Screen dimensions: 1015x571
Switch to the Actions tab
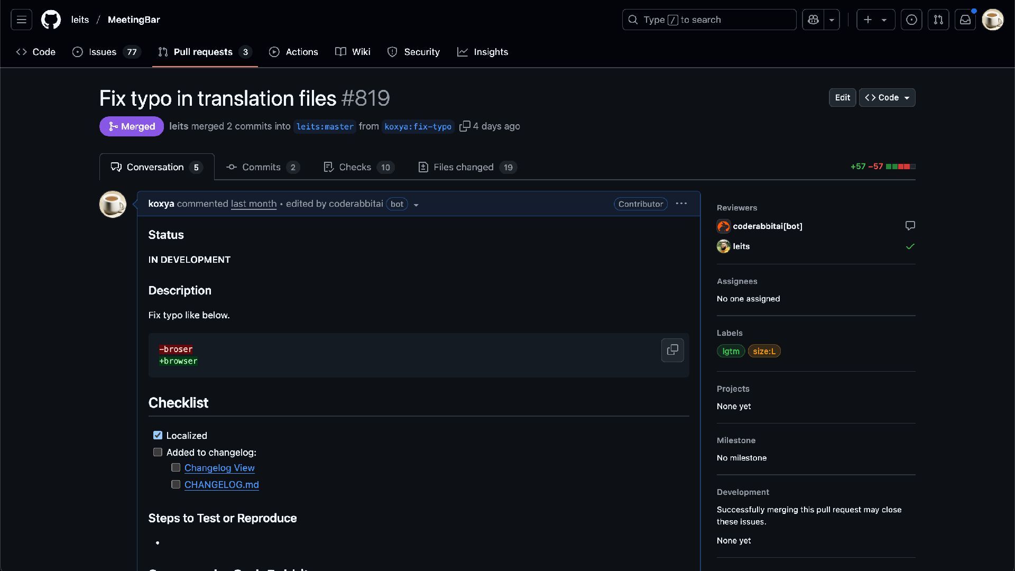293,52
